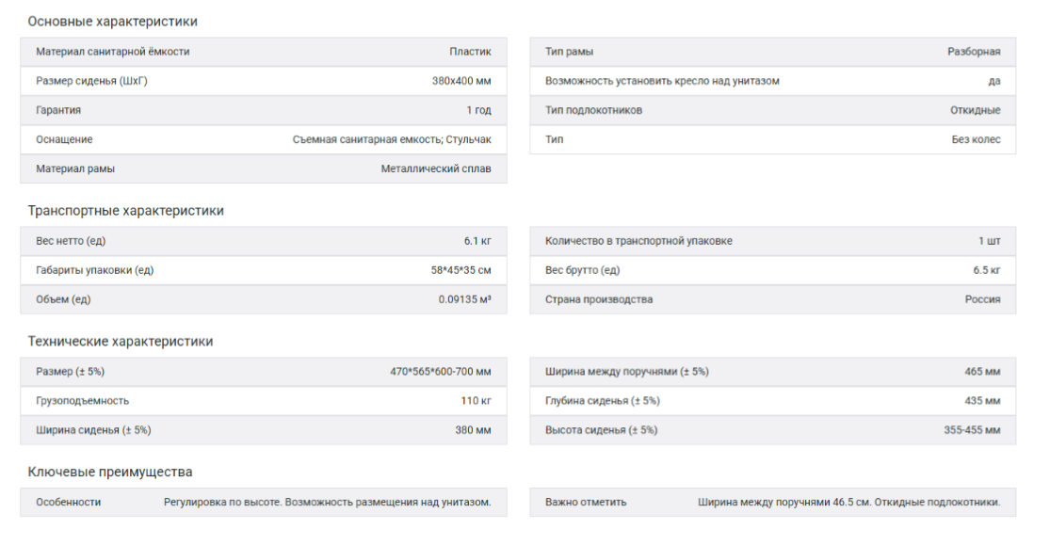This screenshot has height=545, width=1050.
Task: Click the 'Технические характеристики' section heading
Action: point(120,342)
